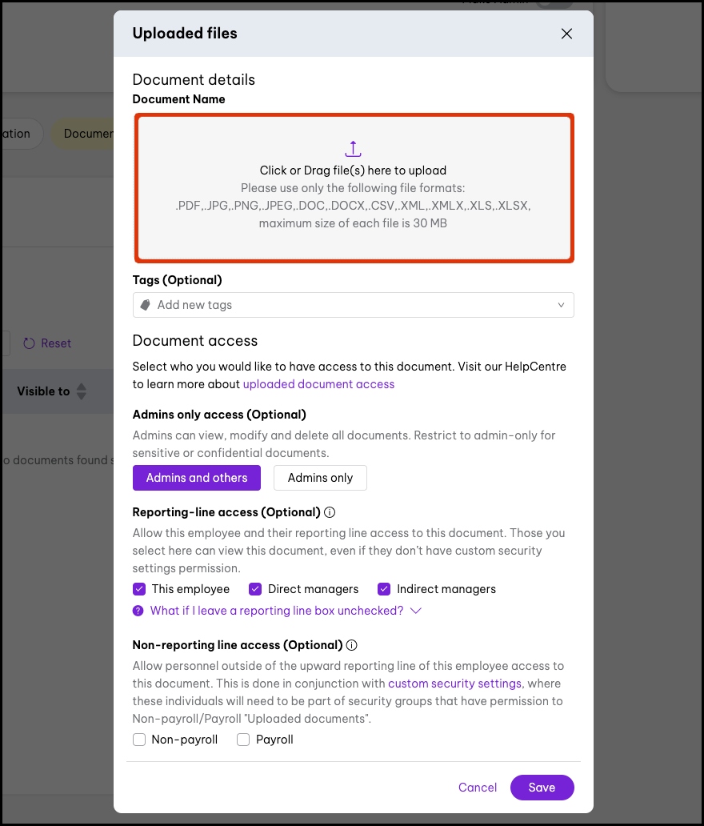Select the Admins and others option
The image size is (704, 826).
(197, 478)
